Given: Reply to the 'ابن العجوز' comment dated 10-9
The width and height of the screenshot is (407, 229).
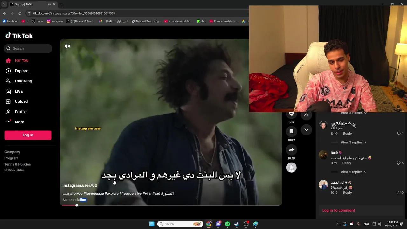Looking at the screenshot, I should coord(347,193).
